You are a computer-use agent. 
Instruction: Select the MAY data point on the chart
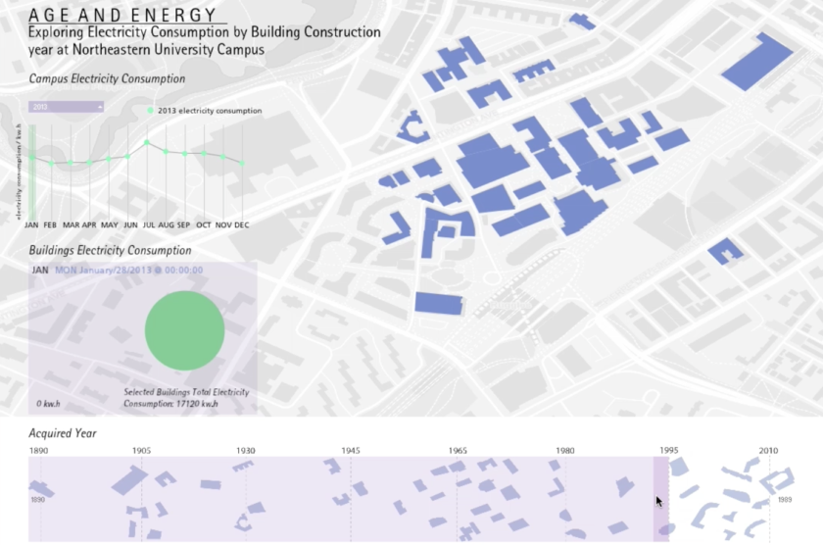click(x=109, y=159)
